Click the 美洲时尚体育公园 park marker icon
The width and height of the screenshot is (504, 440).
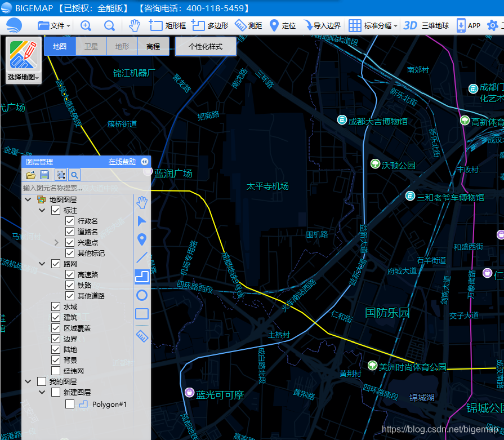point(372,366)
